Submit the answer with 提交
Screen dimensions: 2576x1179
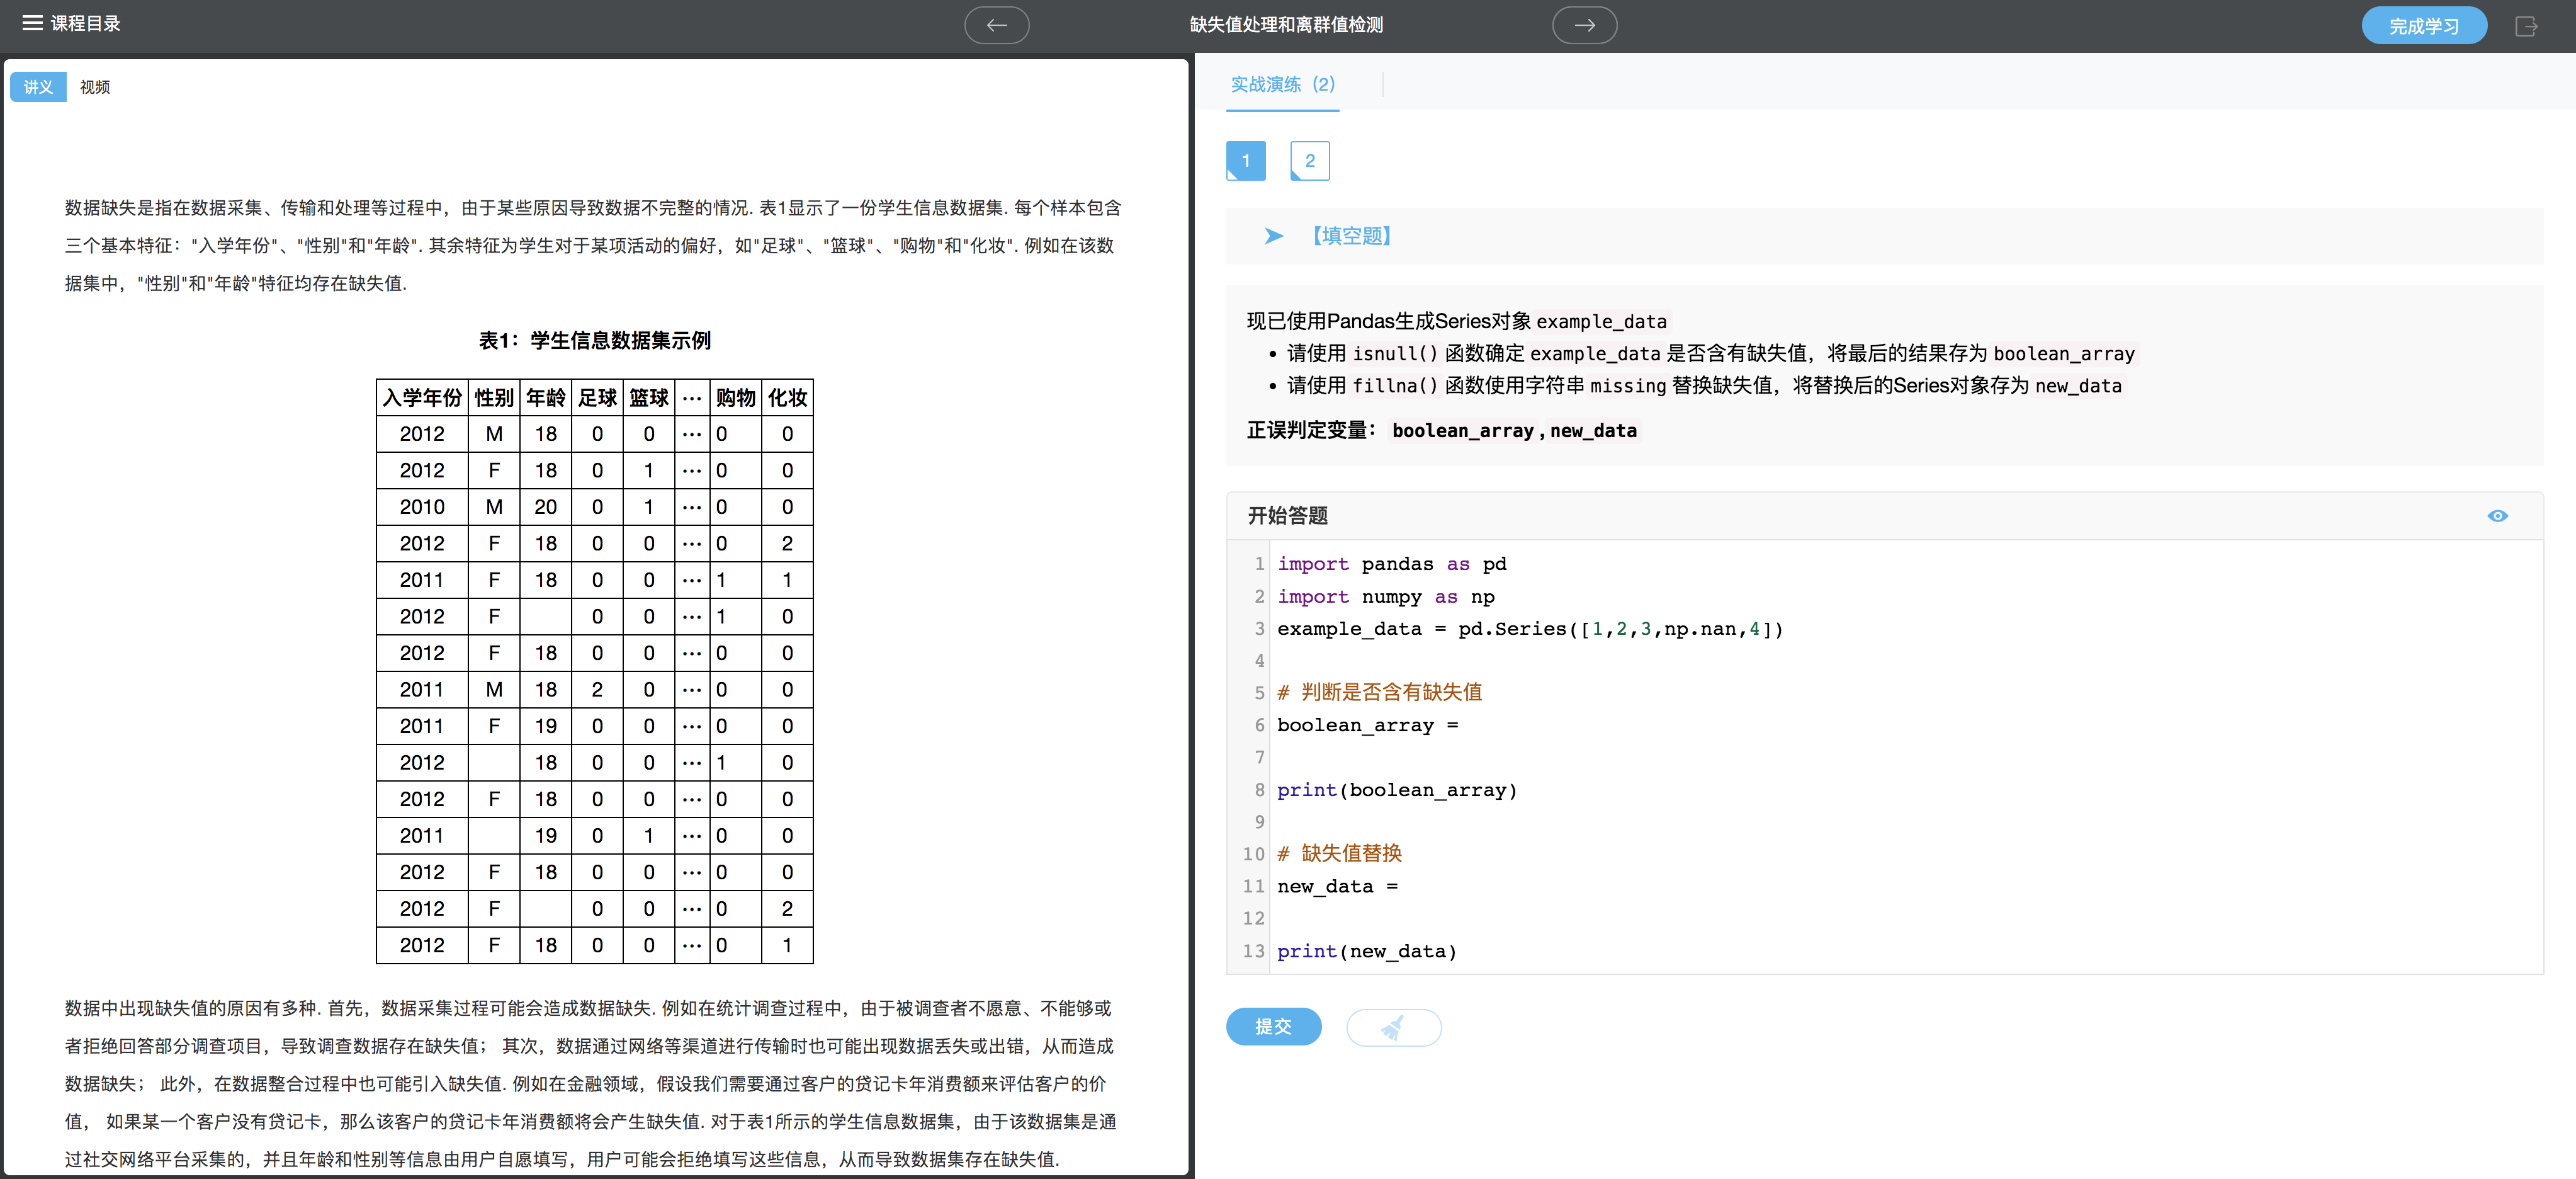pyautogui.click(x=1273, y=1027)
